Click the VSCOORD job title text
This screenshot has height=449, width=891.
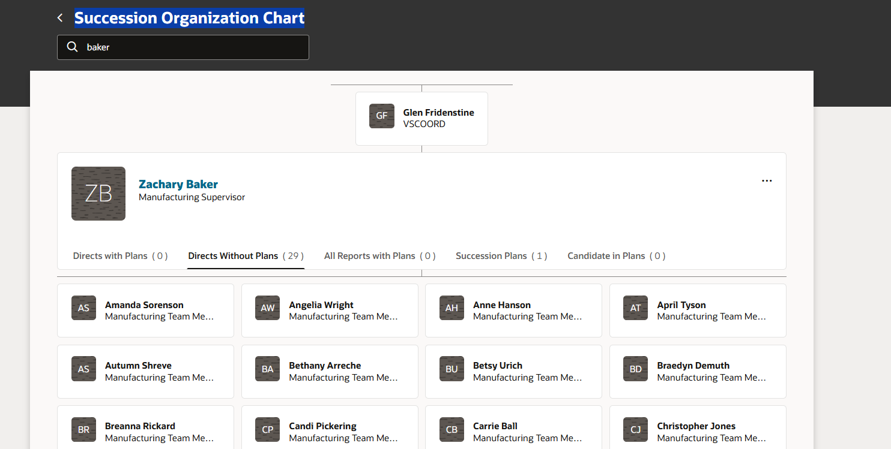click(x=424, y=124)
